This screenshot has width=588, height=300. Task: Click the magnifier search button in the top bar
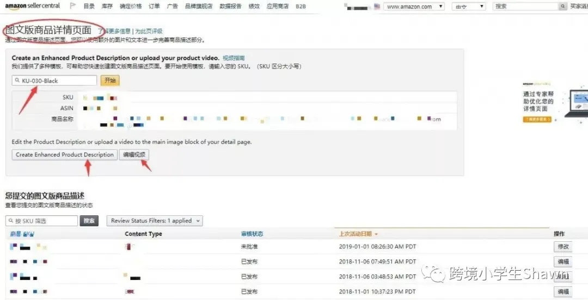pyautogui.click(x=562, y=7)
